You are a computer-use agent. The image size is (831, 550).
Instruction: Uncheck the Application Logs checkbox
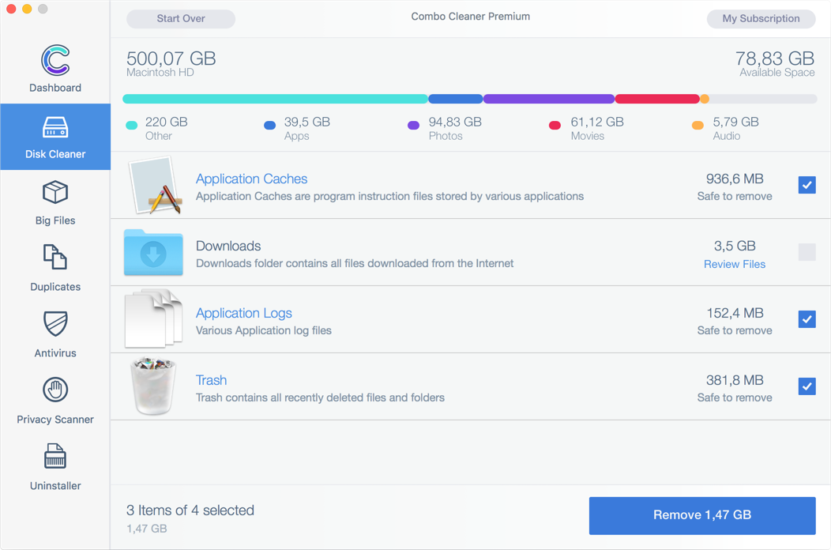(807, 319)
